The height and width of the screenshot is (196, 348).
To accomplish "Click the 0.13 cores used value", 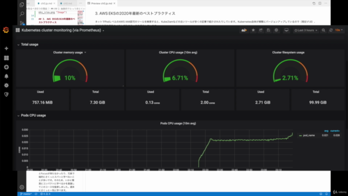I will [x=152, y=102].
